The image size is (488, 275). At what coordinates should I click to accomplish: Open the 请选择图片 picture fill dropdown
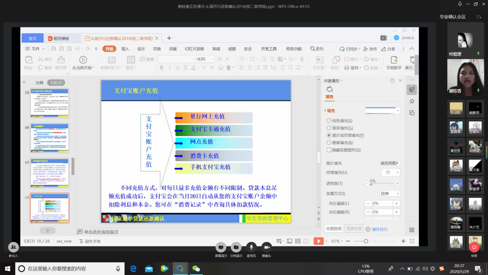pos(390,163)
